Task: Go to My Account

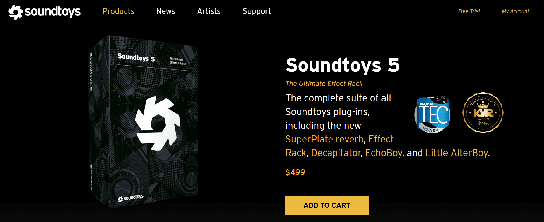Action: [515, 11]
